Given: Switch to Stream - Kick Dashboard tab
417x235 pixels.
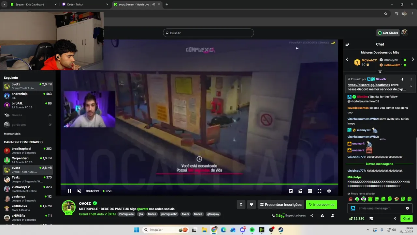Looking at the screenshot, I should (x=34, y=5).
